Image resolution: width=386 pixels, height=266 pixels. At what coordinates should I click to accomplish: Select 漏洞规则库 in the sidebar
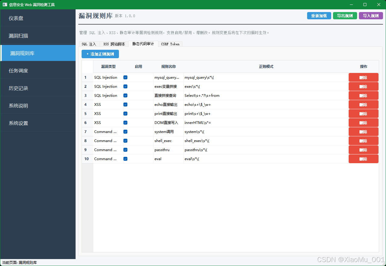click(38, 53)
